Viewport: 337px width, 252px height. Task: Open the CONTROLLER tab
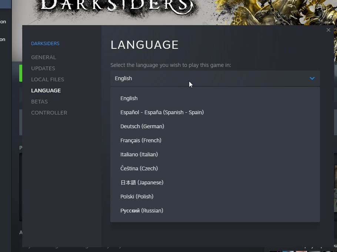pos(49,113)
